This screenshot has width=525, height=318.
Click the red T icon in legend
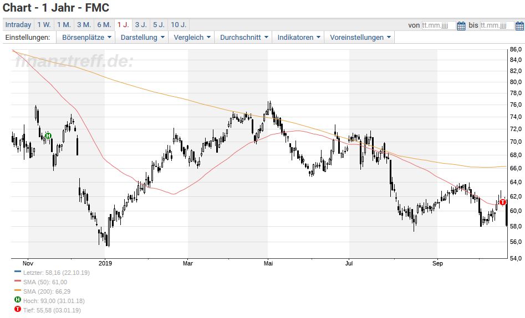coord(18,309)
